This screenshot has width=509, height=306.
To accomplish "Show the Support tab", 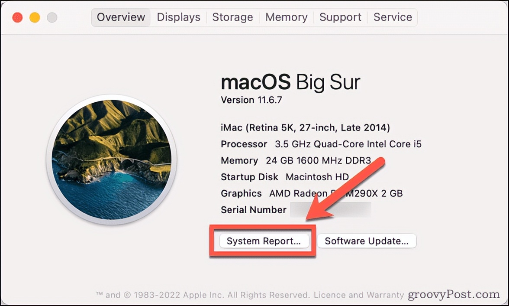I will tap(340, 17).
